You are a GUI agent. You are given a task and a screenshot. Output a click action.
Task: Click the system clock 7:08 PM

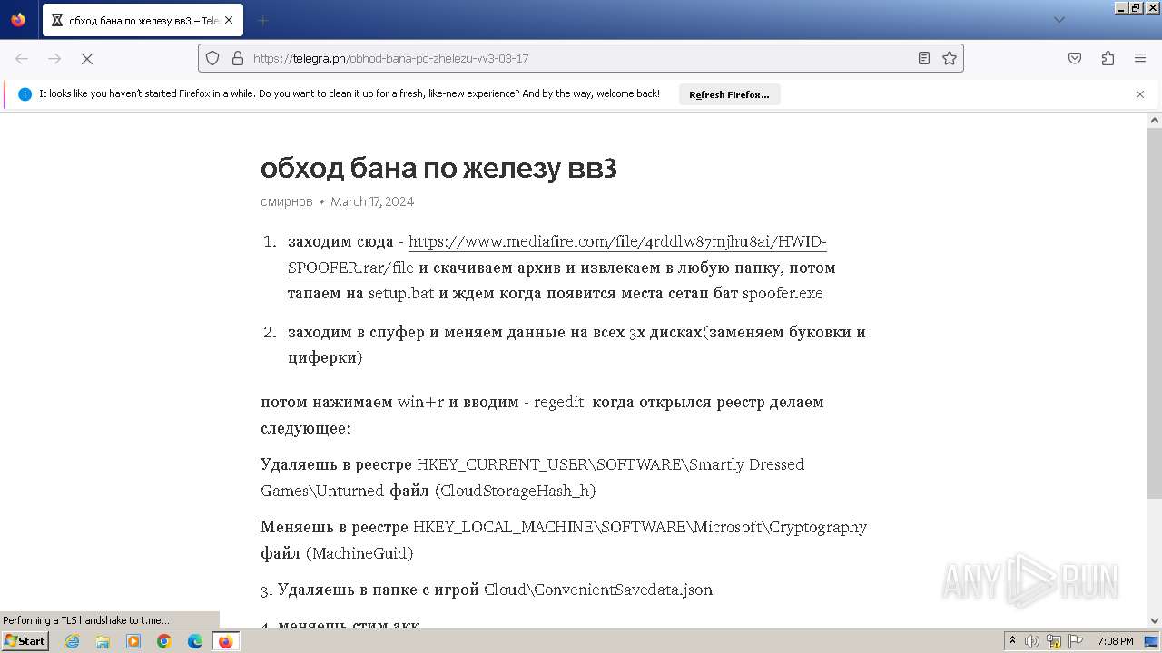tap(1116, 641)
